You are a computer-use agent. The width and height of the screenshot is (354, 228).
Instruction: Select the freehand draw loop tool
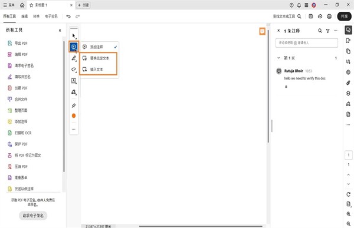coord(74,70)
